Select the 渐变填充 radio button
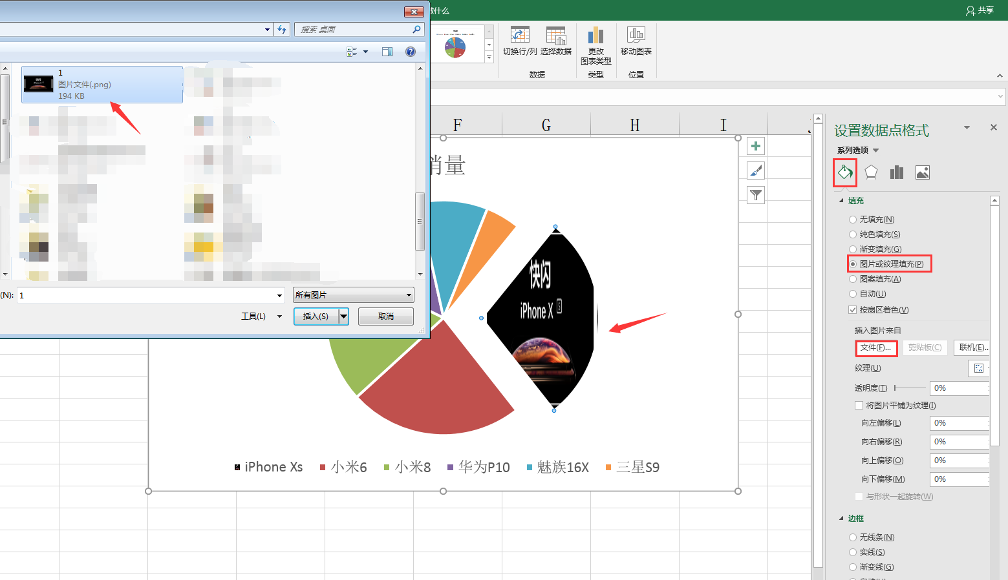 click(x=853, y=249)
